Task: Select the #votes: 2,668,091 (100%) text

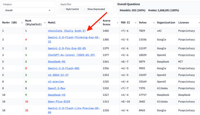Action: [x=164, y=10]
